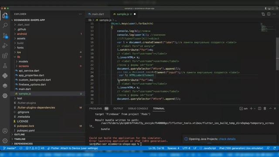Click the terminal prompt input line
This screenshot has width=279, height=157.
pyautogui.click(x=115, y=144)
